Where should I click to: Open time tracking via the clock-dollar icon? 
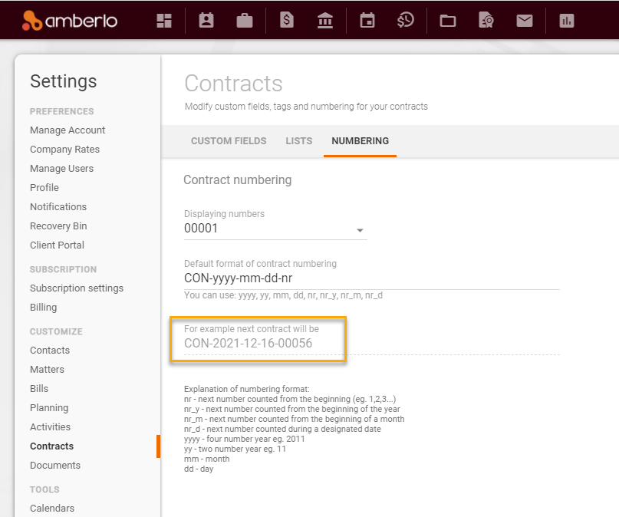(405, 21)
